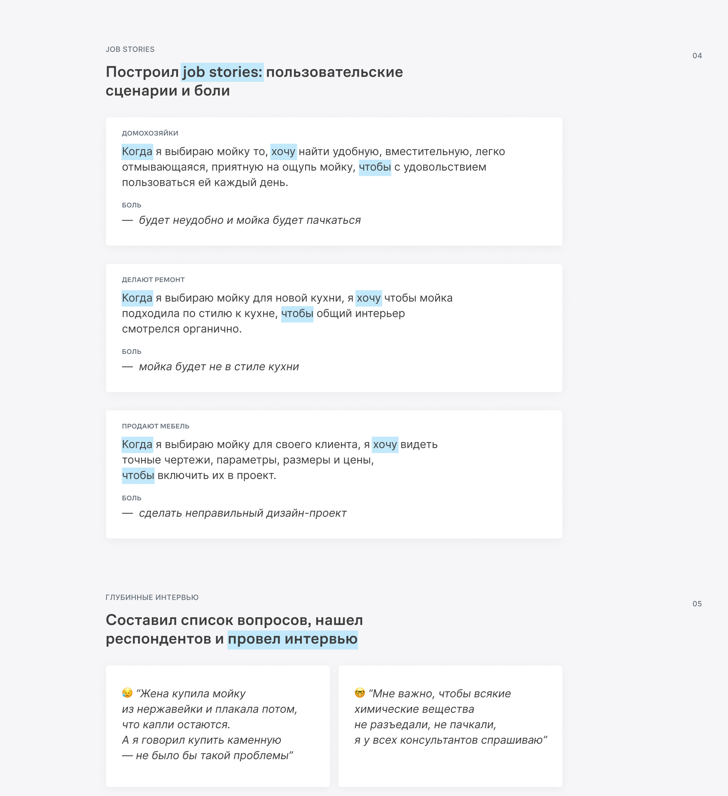
Task: Click pain text "мойка будет не в стиле кухни"
Action: 219,367
